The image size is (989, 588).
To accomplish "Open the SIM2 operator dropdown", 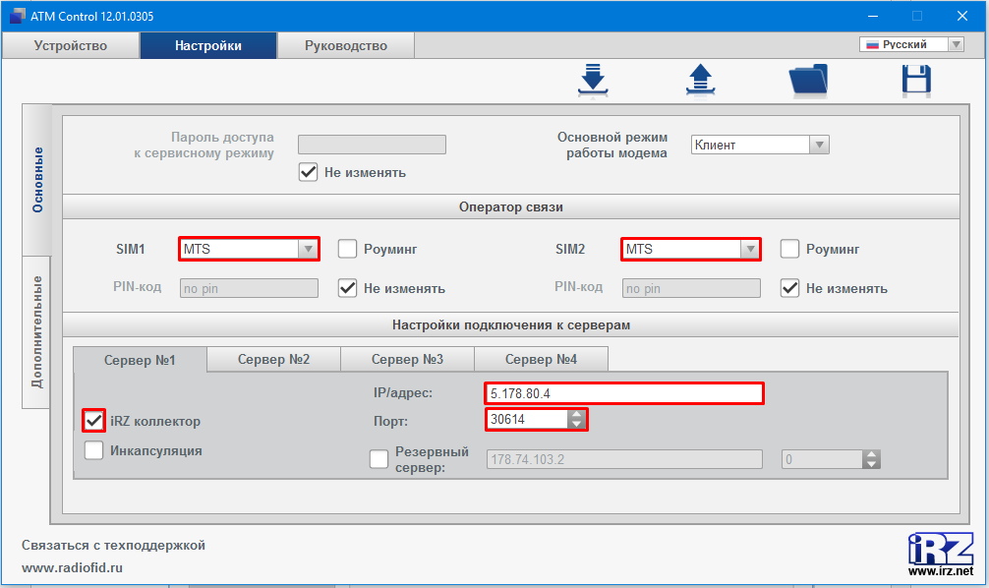I will click(691, 249).
